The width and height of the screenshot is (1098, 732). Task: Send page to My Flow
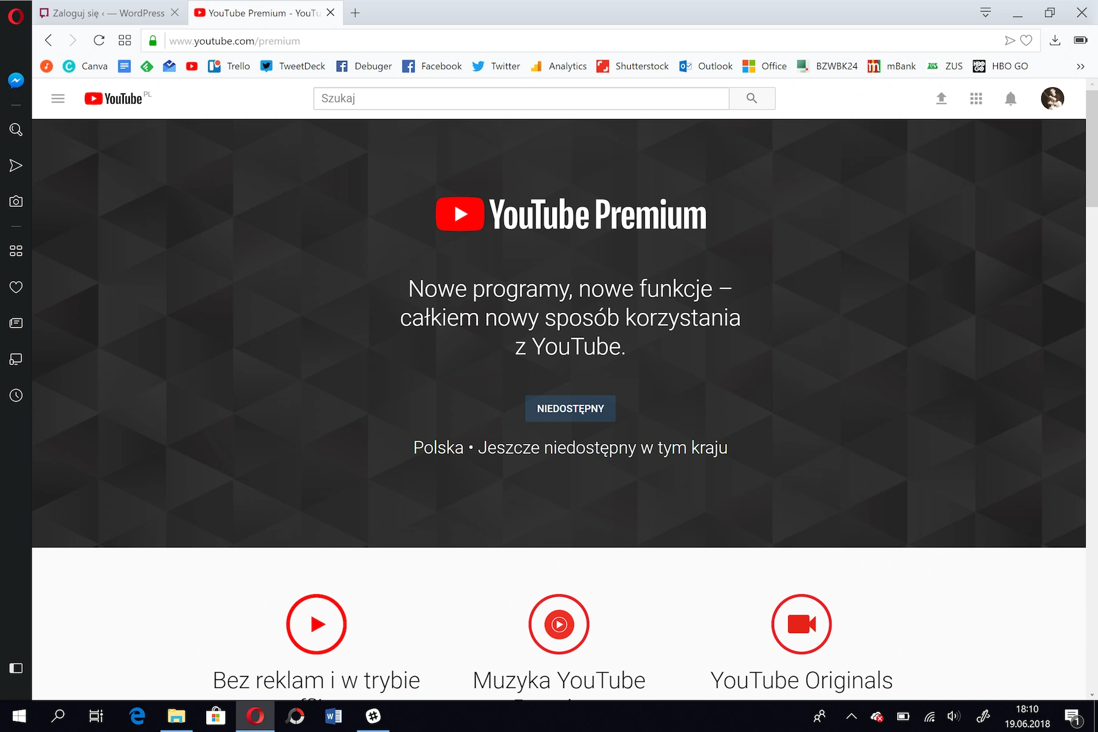[1010, 40]
